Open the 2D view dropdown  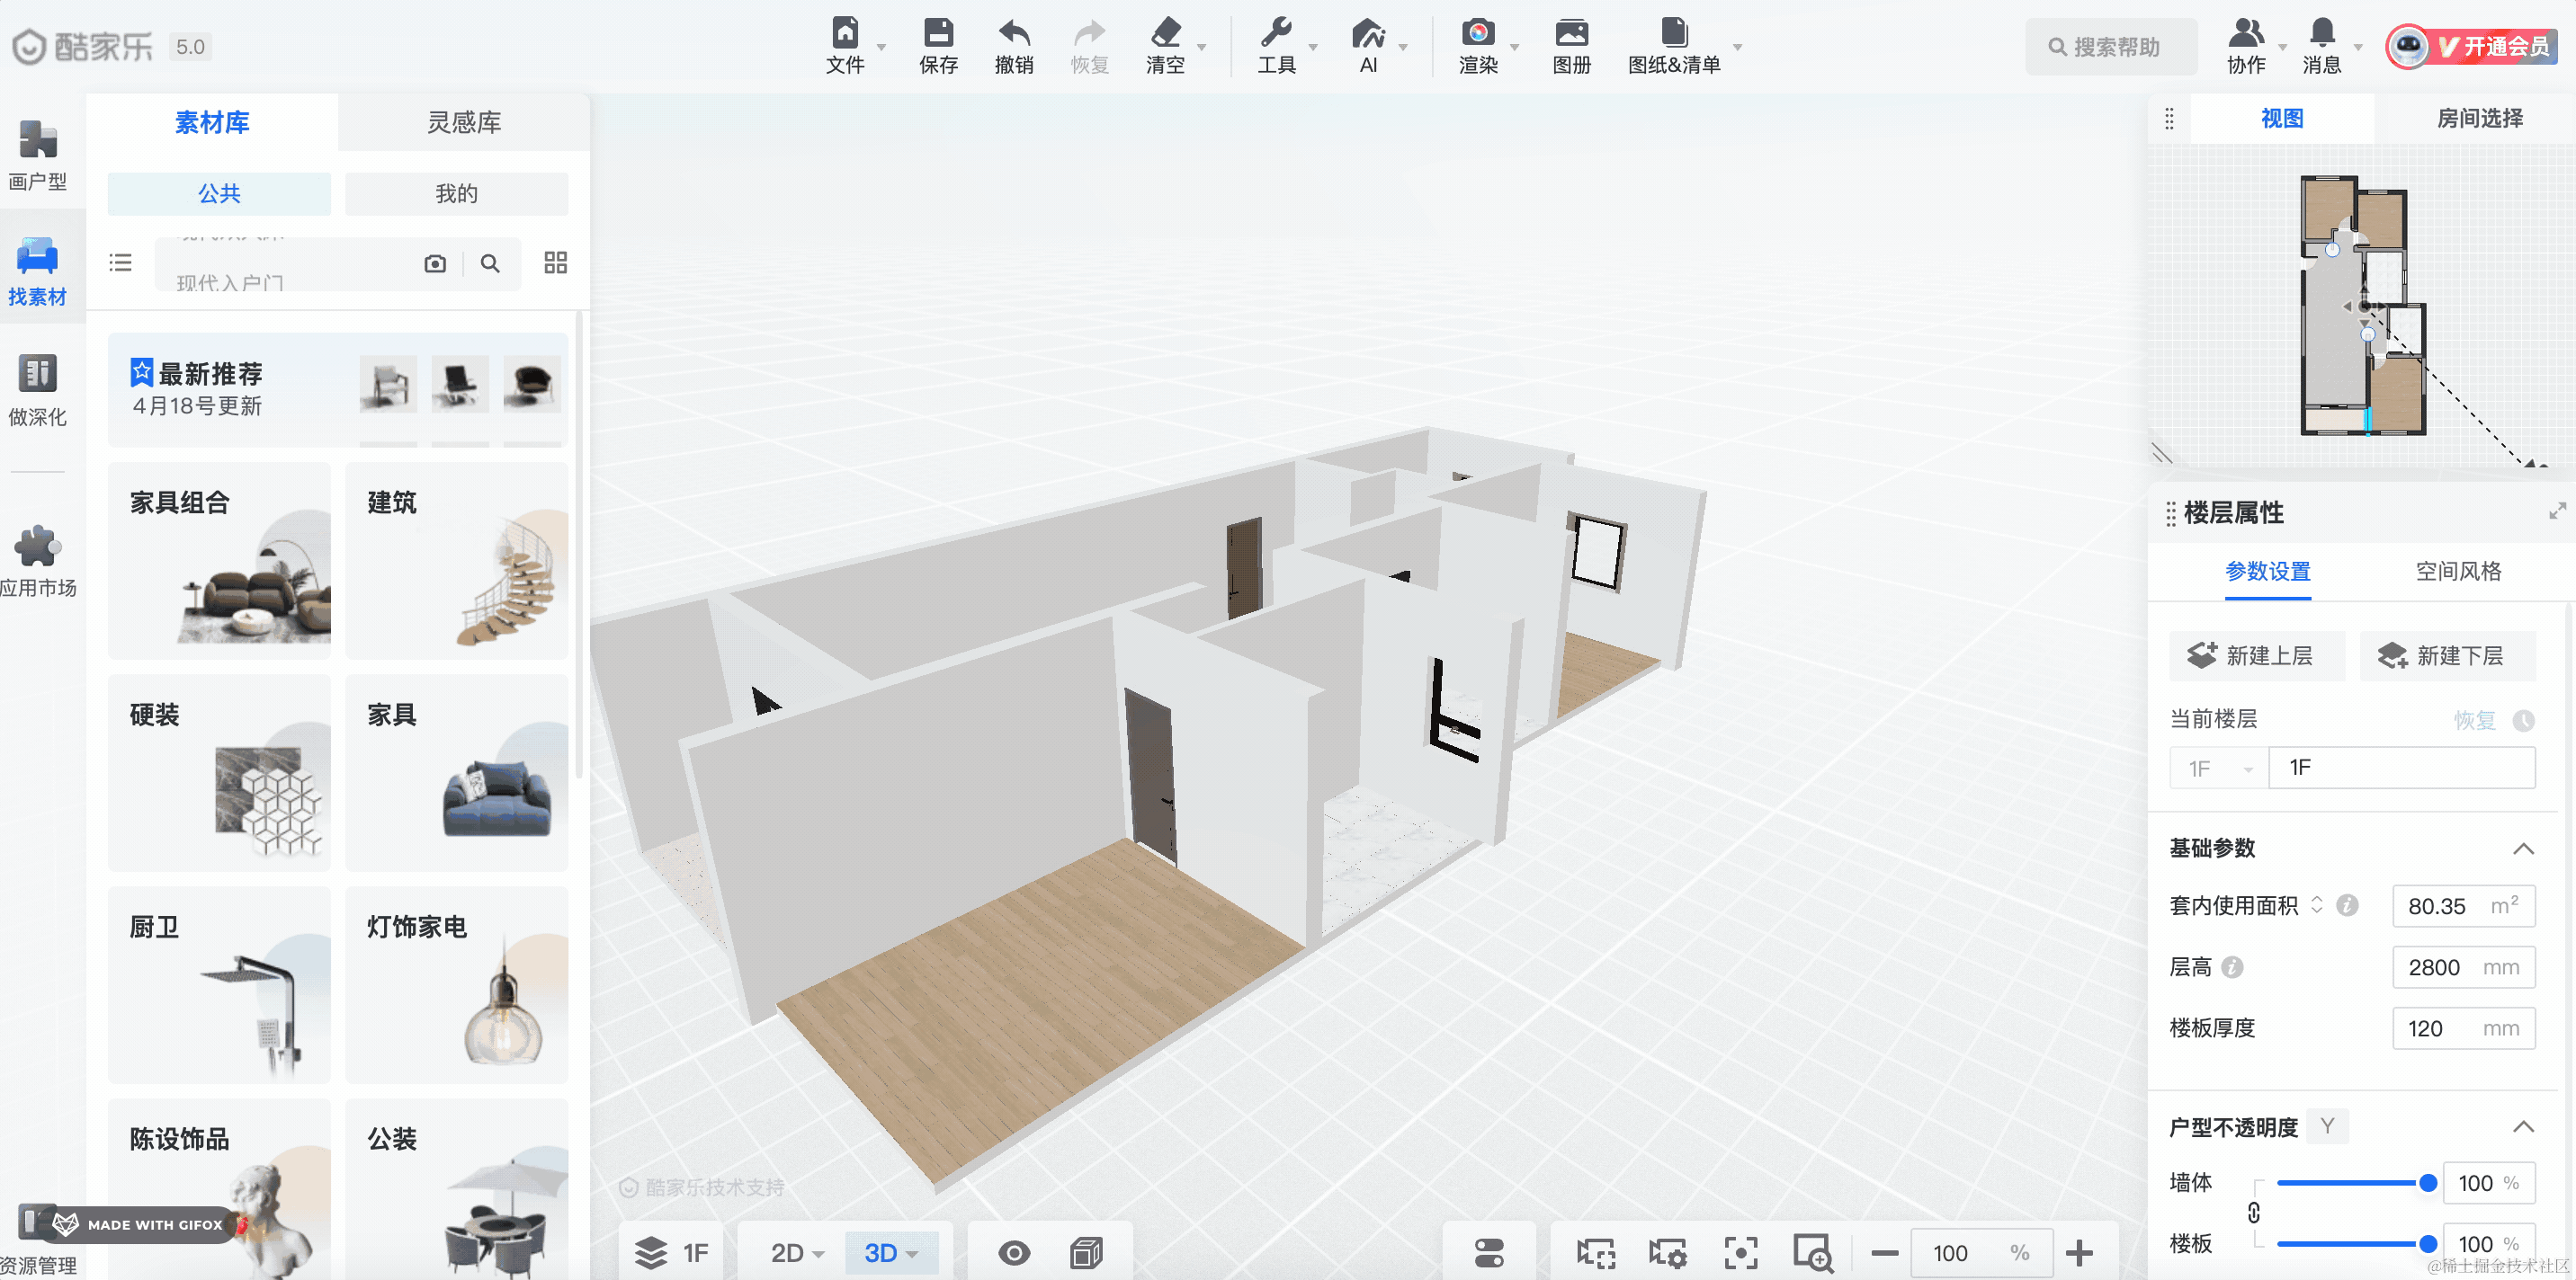point(796,1252)
